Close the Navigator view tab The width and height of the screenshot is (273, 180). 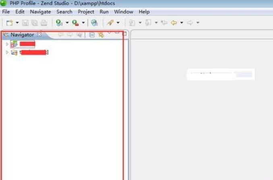coord(39,35)
